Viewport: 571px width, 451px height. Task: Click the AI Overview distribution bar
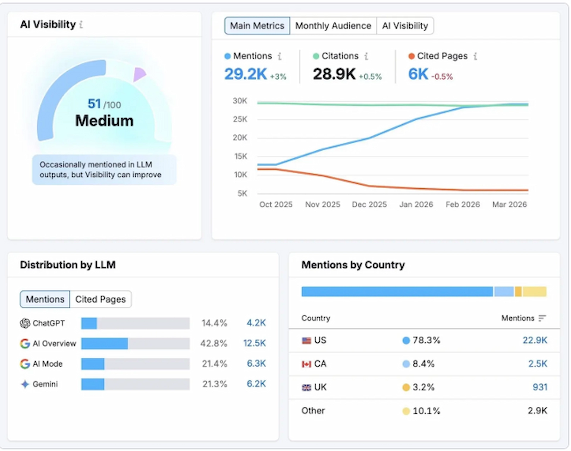pos(135,343)
